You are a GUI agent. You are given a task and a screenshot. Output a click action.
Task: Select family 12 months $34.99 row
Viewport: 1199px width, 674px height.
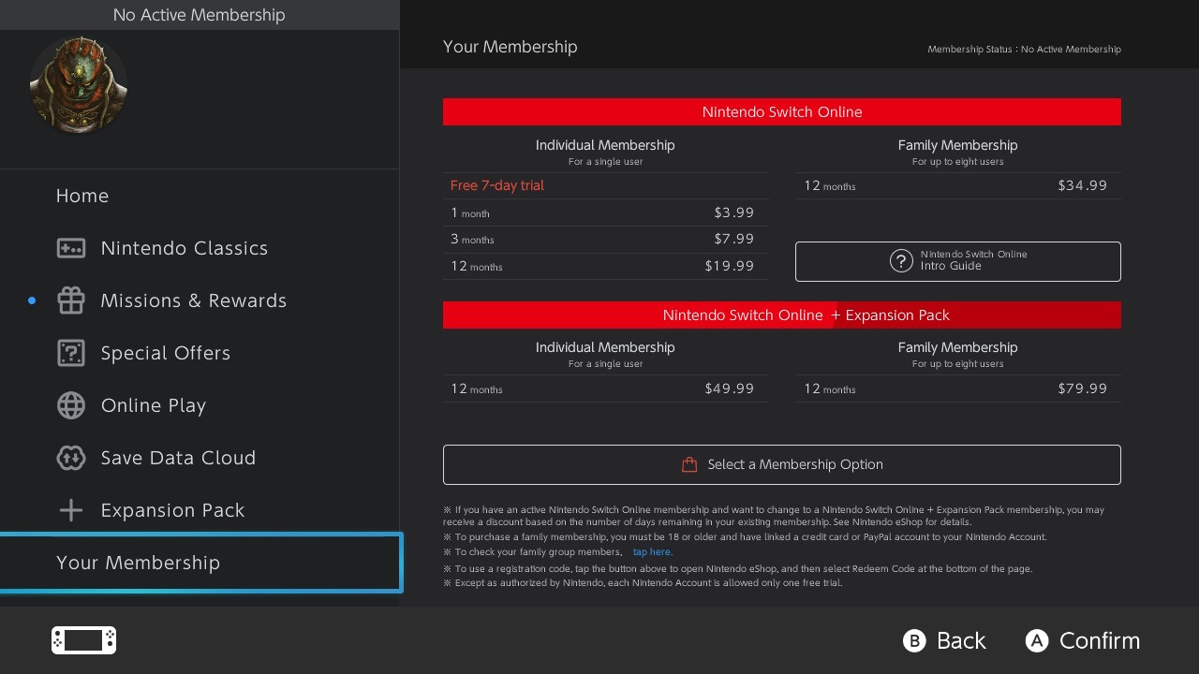click(x=957, y=185)
